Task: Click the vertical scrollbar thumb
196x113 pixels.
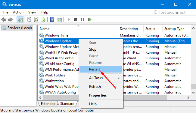Action: [x=193, y=87]
